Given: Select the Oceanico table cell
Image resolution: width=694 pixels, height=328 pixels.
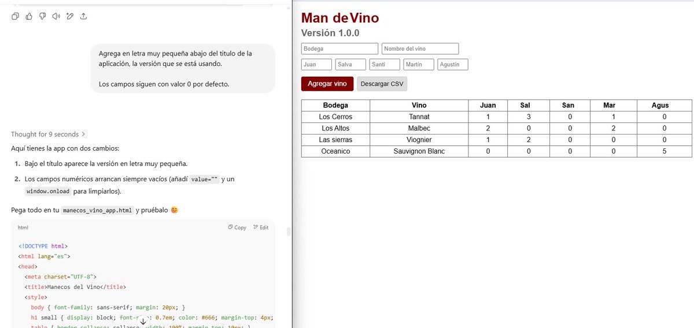Looking at the screenshot, I should 335,151.
